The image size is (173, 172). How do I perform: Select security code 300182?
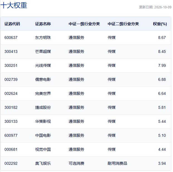click(11, 107)
